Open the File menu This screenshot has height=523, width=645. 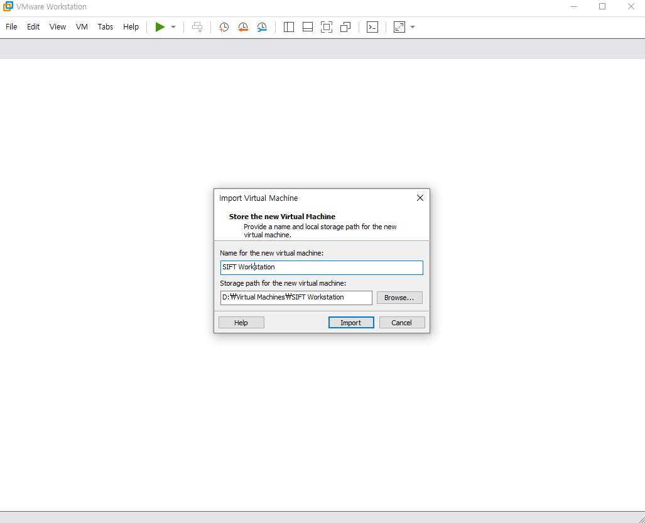tap(11, 27)
